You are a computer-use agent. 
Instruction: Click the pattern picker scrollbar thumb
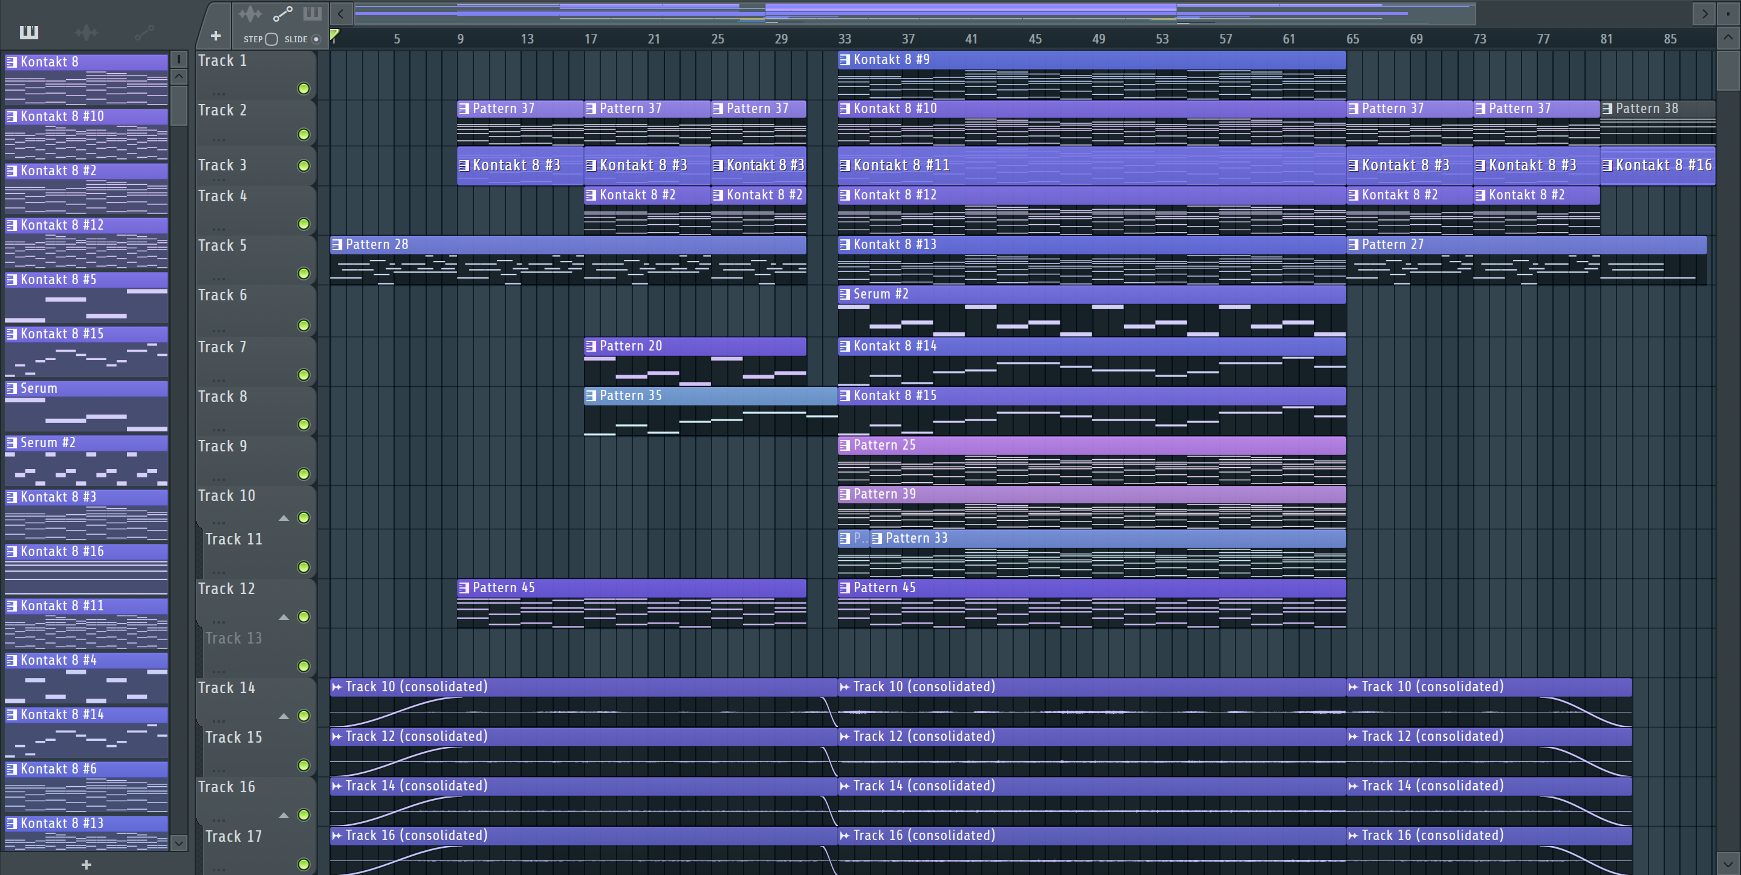click(x=179, y=105)
